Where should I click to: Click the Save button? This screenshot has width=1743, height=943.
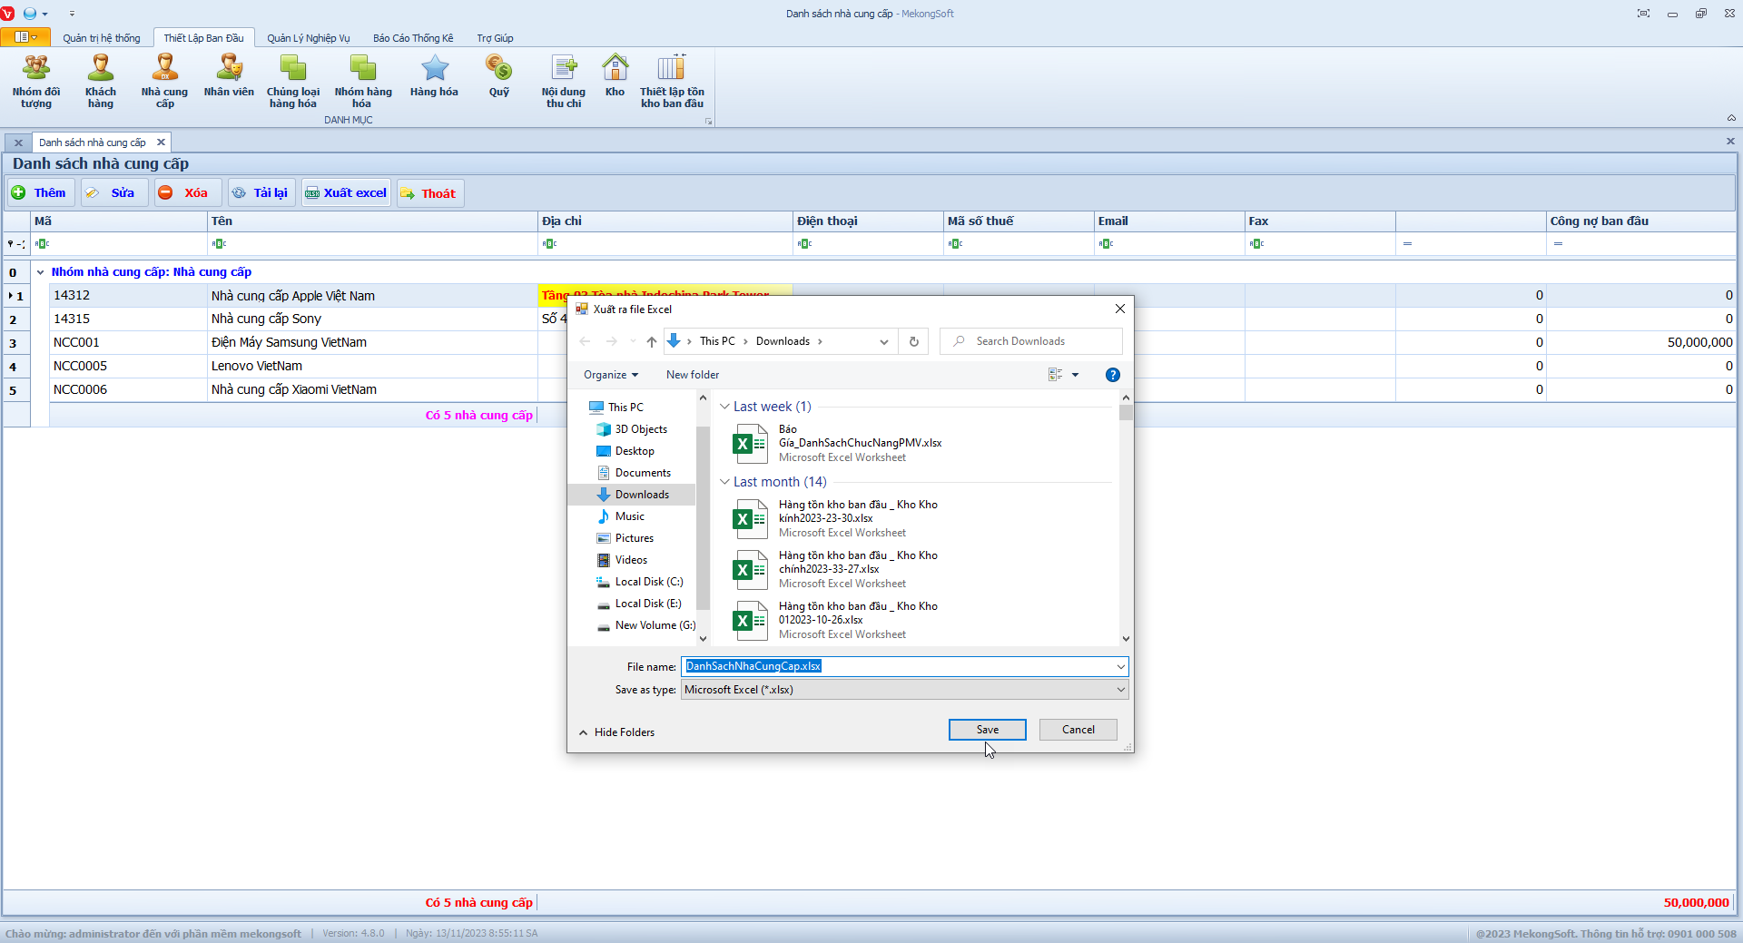pos(987,730)
